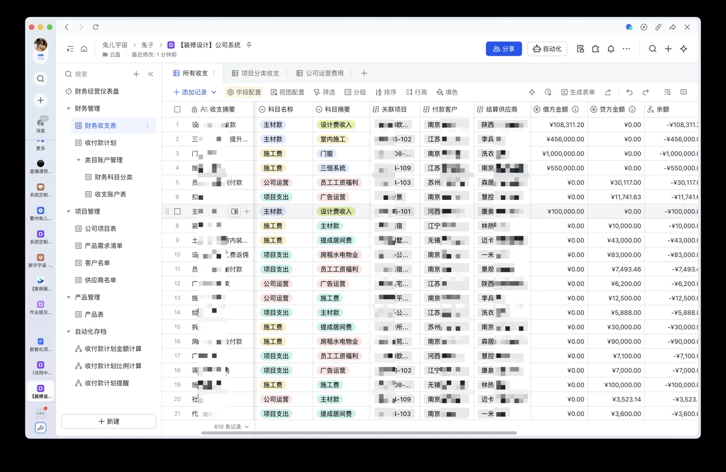Redo action in the table toolbar

pyautogui.click(x=646, y=92)
